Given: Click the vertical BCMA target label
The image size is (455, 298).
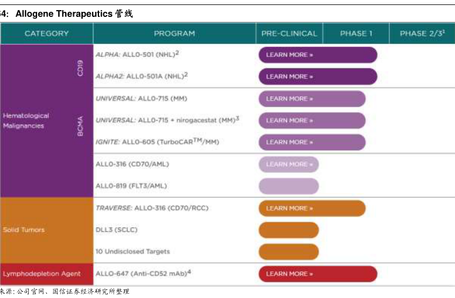Looking at the screenshot, I should pos(81,120).
